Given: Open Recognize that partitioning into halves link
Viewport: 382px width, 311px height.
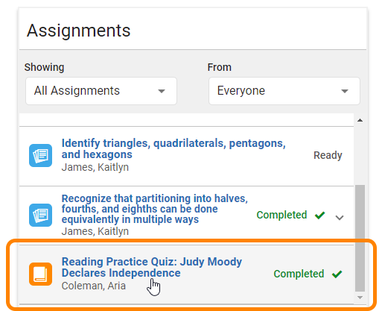Looking at the screenshot, I should click(155, 209).
